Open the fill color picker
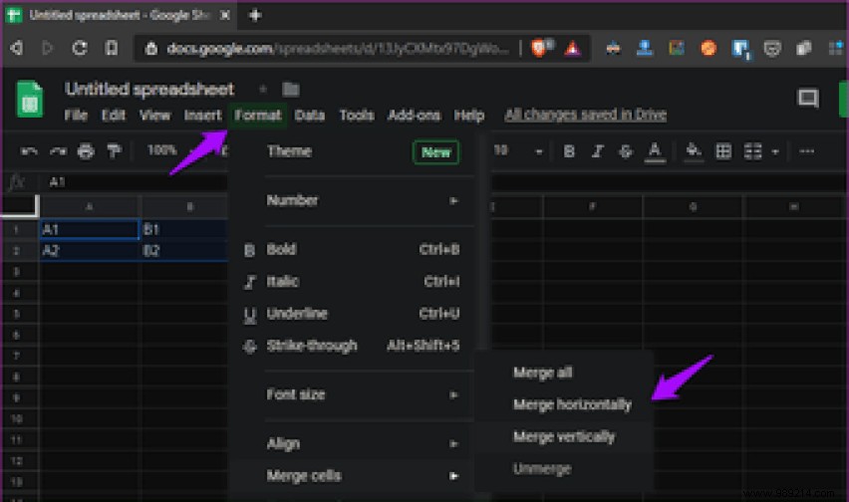 click(x=694, y=152)
